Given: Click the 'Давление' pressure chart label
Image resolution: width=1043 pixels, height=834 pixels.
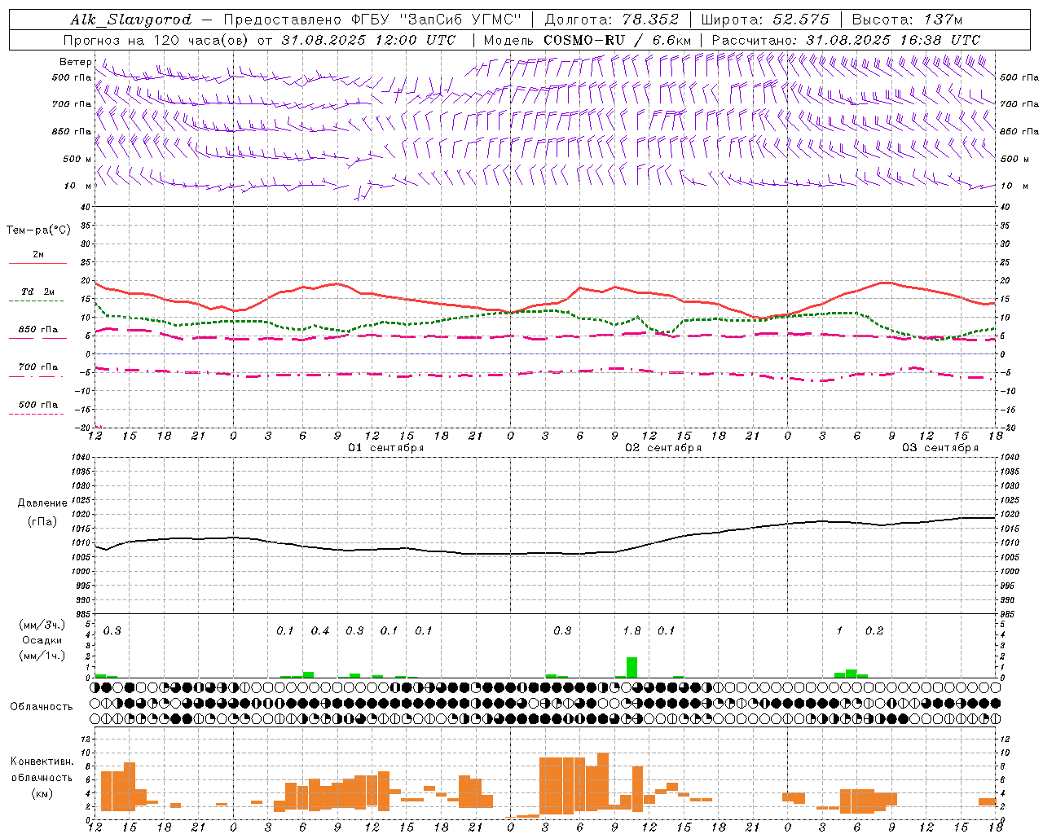Looking at the screenshot, I should (x=42, y=503).
